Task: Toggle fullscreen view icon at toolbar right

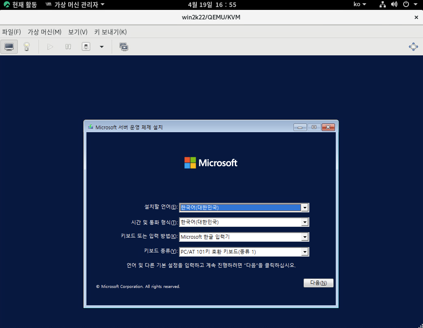Action: click(413, 47)
